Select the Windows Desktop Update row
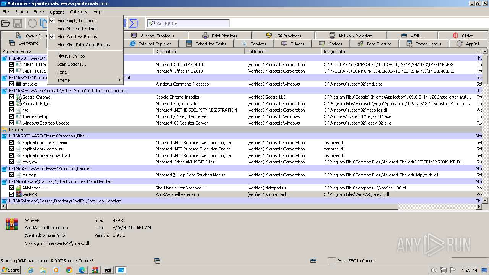 pyautogui.click(x=241, y=123)
